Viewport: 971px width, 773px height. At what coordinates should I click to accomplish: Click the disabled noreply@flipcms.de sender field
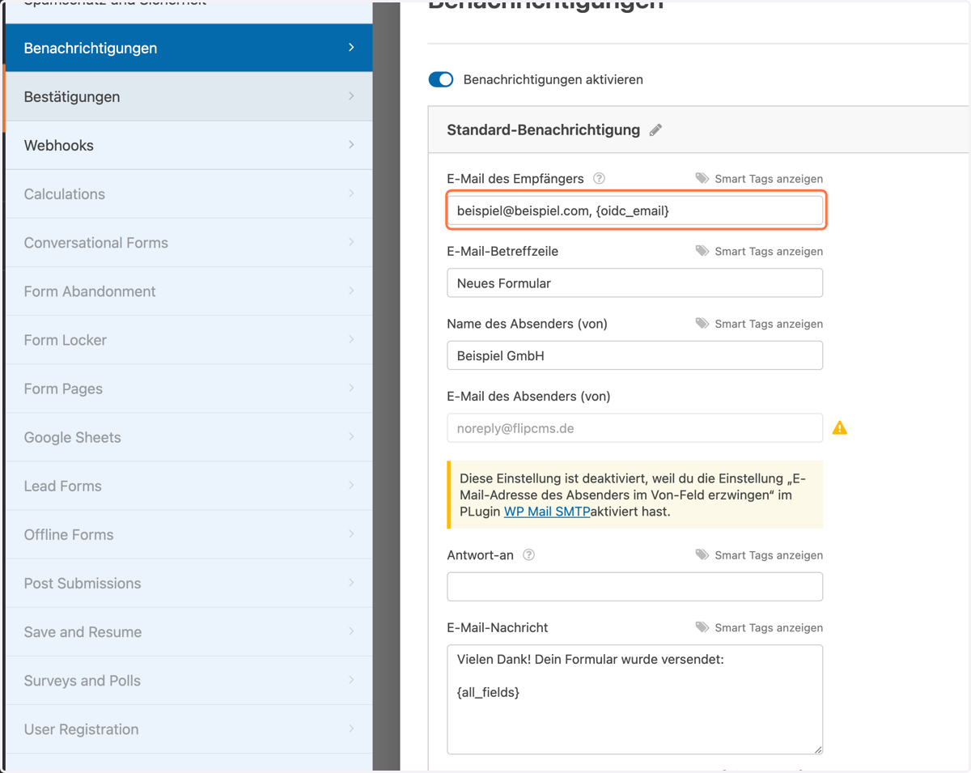click(x=634, y=428)
